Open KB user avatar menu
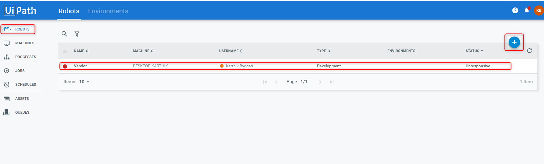The width and height of the screenshot is (544, 164). coord(539,10)
